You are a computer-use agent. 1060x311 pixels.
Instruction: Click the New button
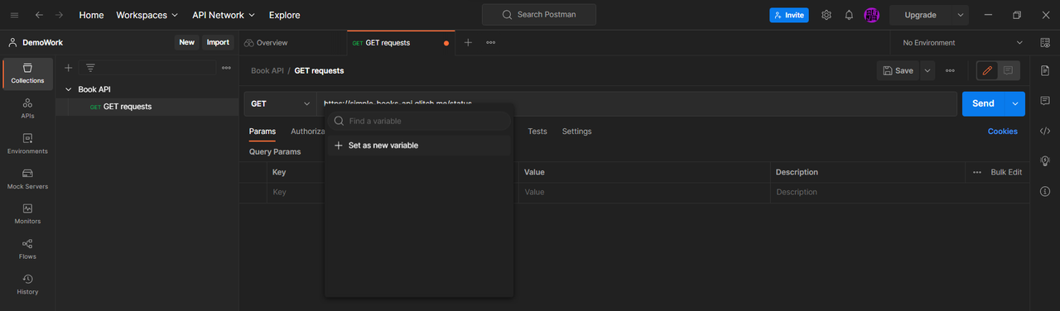point(186,42)
